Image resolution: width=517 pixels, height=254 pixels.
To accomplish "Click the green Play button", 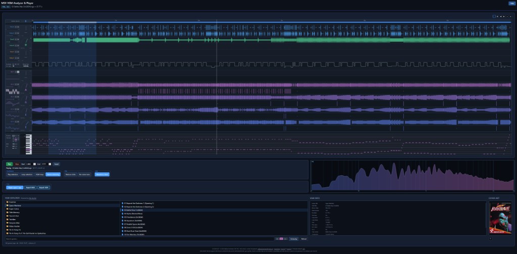I will coord(9,164).
